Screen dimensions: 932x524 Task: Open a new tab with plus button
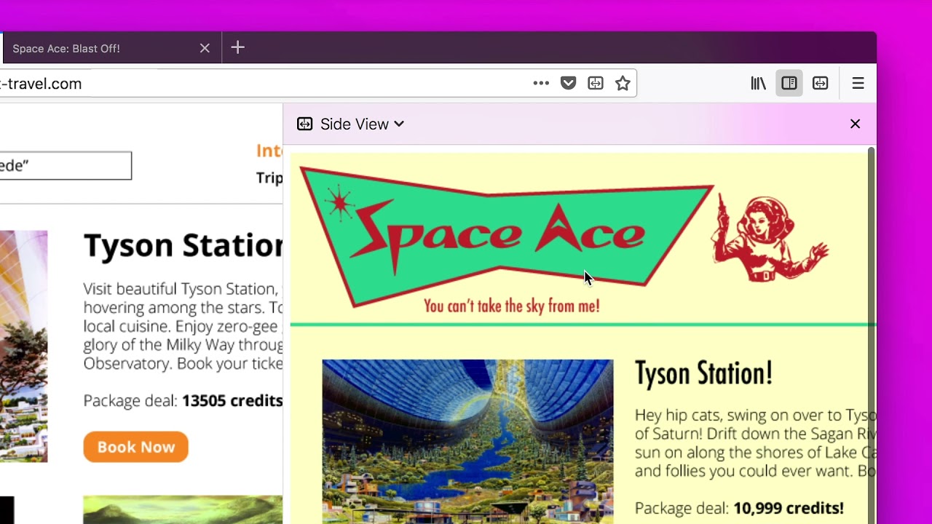point(238,48)
